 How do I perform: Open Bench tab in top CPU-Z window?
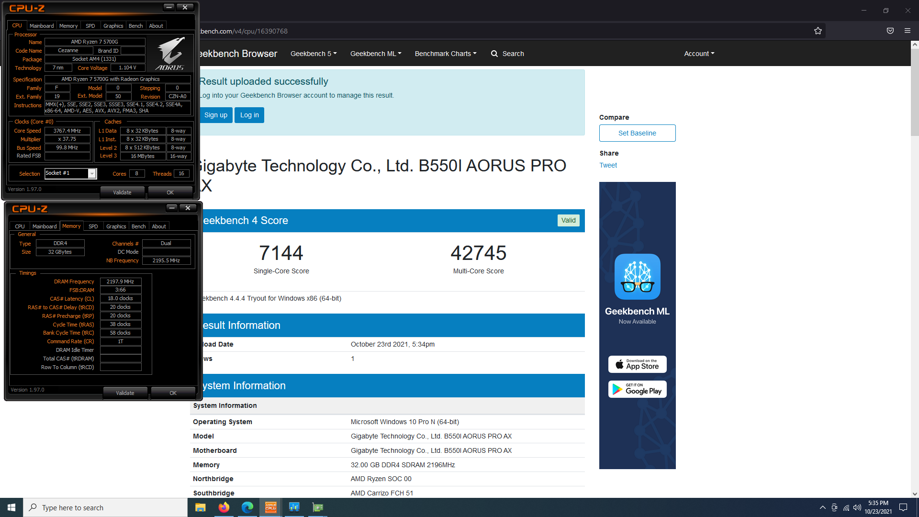(136, 26)
